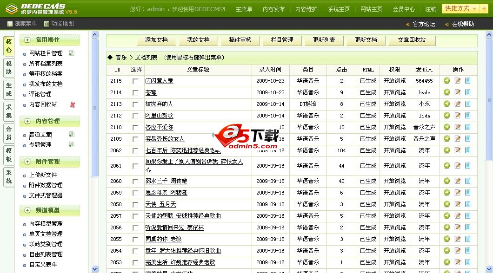Select the 采集 vertical tab

click(x=9, y=111)
